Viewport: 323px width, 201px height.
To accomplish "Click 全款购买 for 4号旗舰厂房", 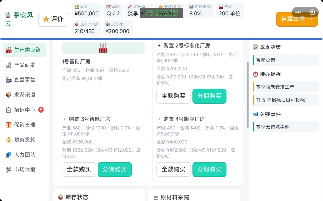I will (173, 169).
